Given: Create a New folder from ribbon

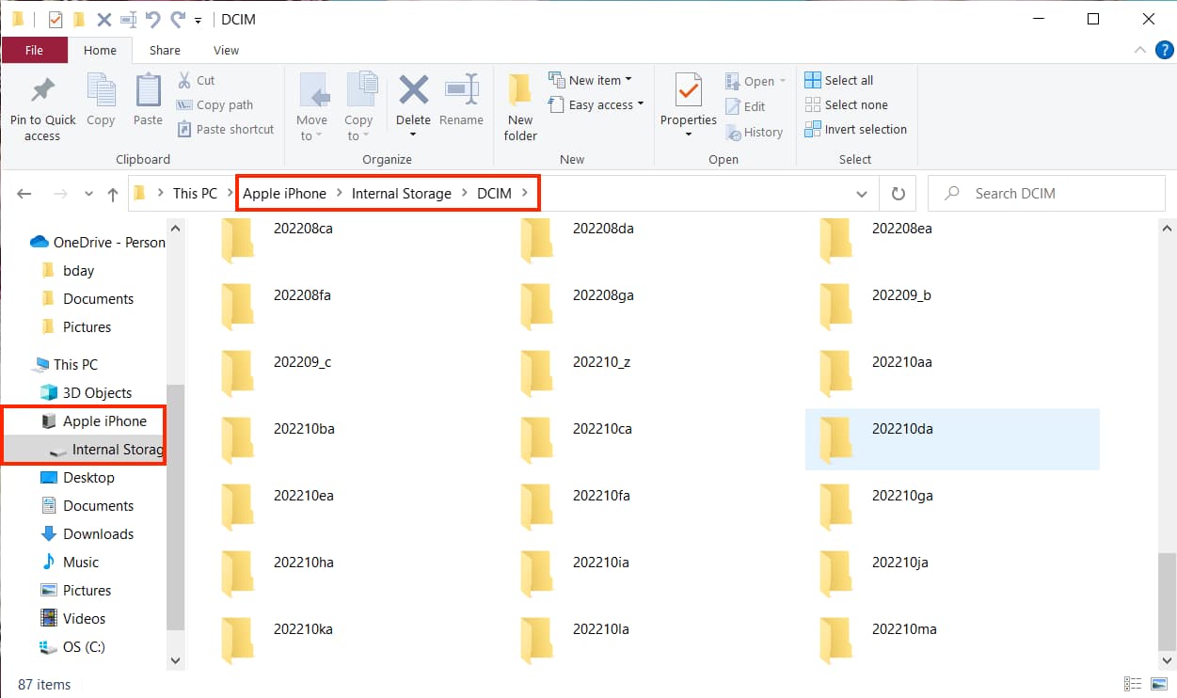Looking at the screenshot, I should pyautogui.click(x=519, y=105).
